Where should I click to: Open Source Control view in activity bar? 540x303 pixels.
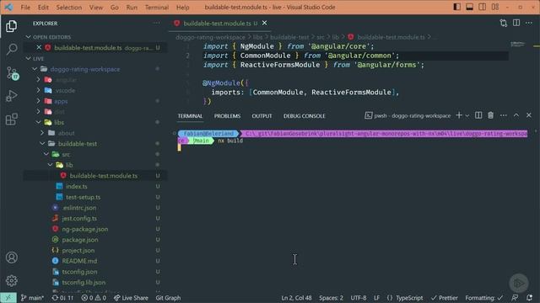pyautogui.click(x=12, y=73)
